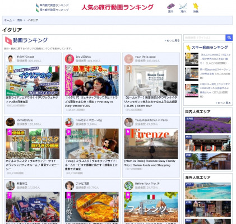Open the overseas airplane icon in header
The image size is (236, 224).
[183, 7]
